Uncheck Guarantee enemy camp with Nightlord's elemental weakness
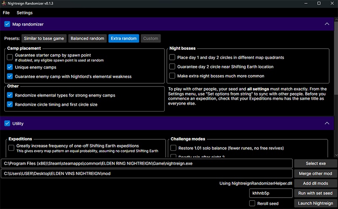The width and height of the screenshot is (338, 209). pyautogui.click(x=10, y=76)
